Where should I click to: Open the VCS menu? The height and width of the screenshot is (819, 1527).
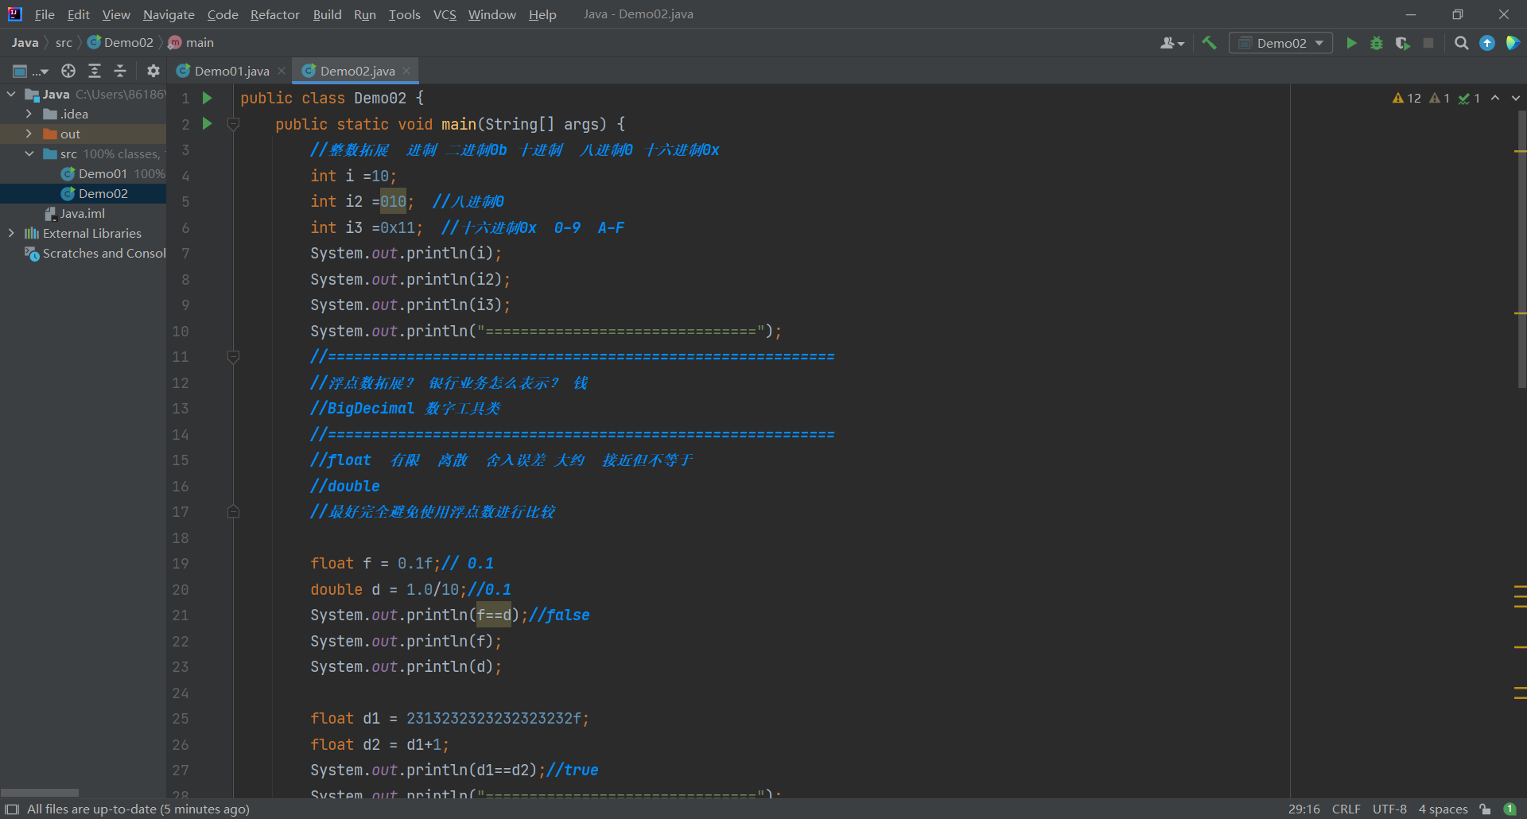pyautogui.click(x=445, y=14)
